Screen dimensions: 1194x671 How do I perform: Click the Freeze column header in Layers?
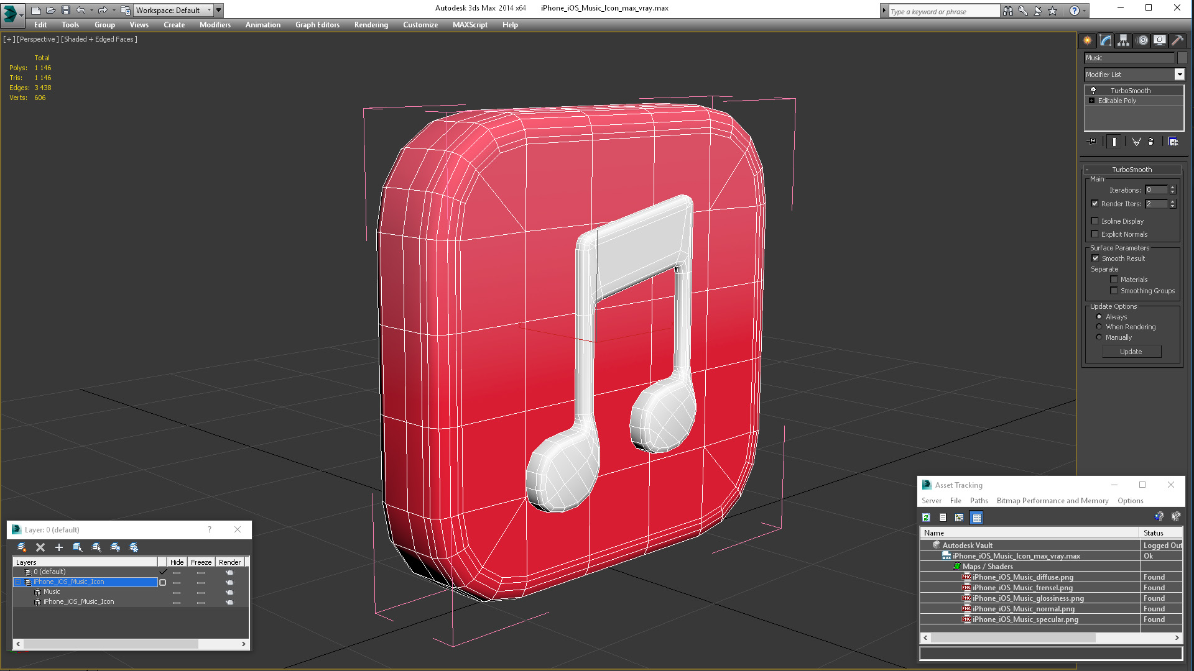(201, 562)
